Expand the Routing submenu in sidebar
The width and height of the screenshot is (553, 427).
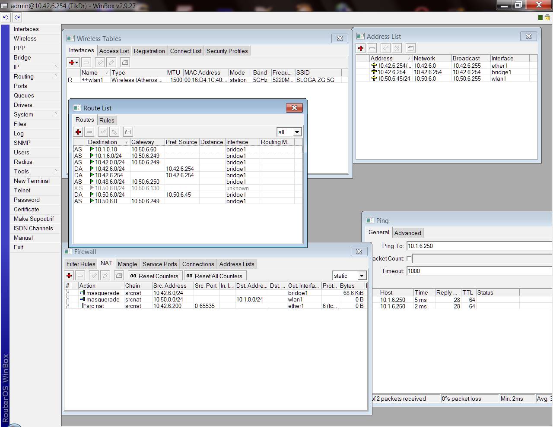[35, 76]
